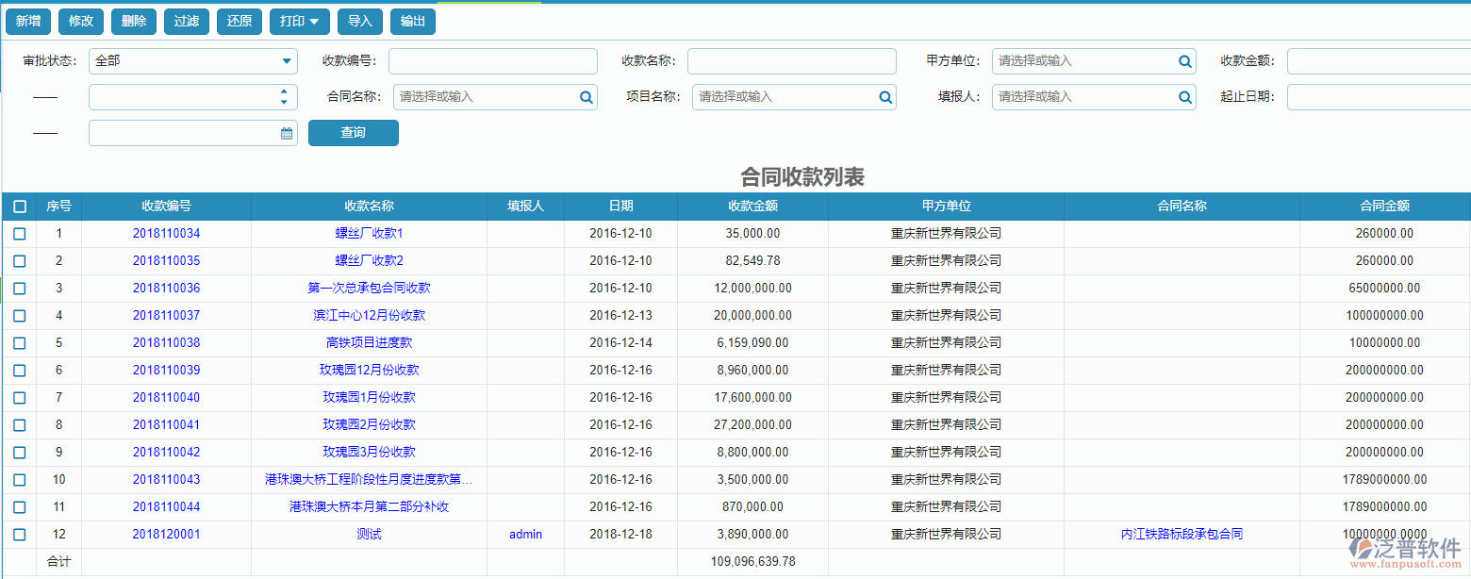Image resolution: width=1471 pixels, height=579 pixels.
Task: Click the 输出 export toolbar button
Action: [412, 20]
